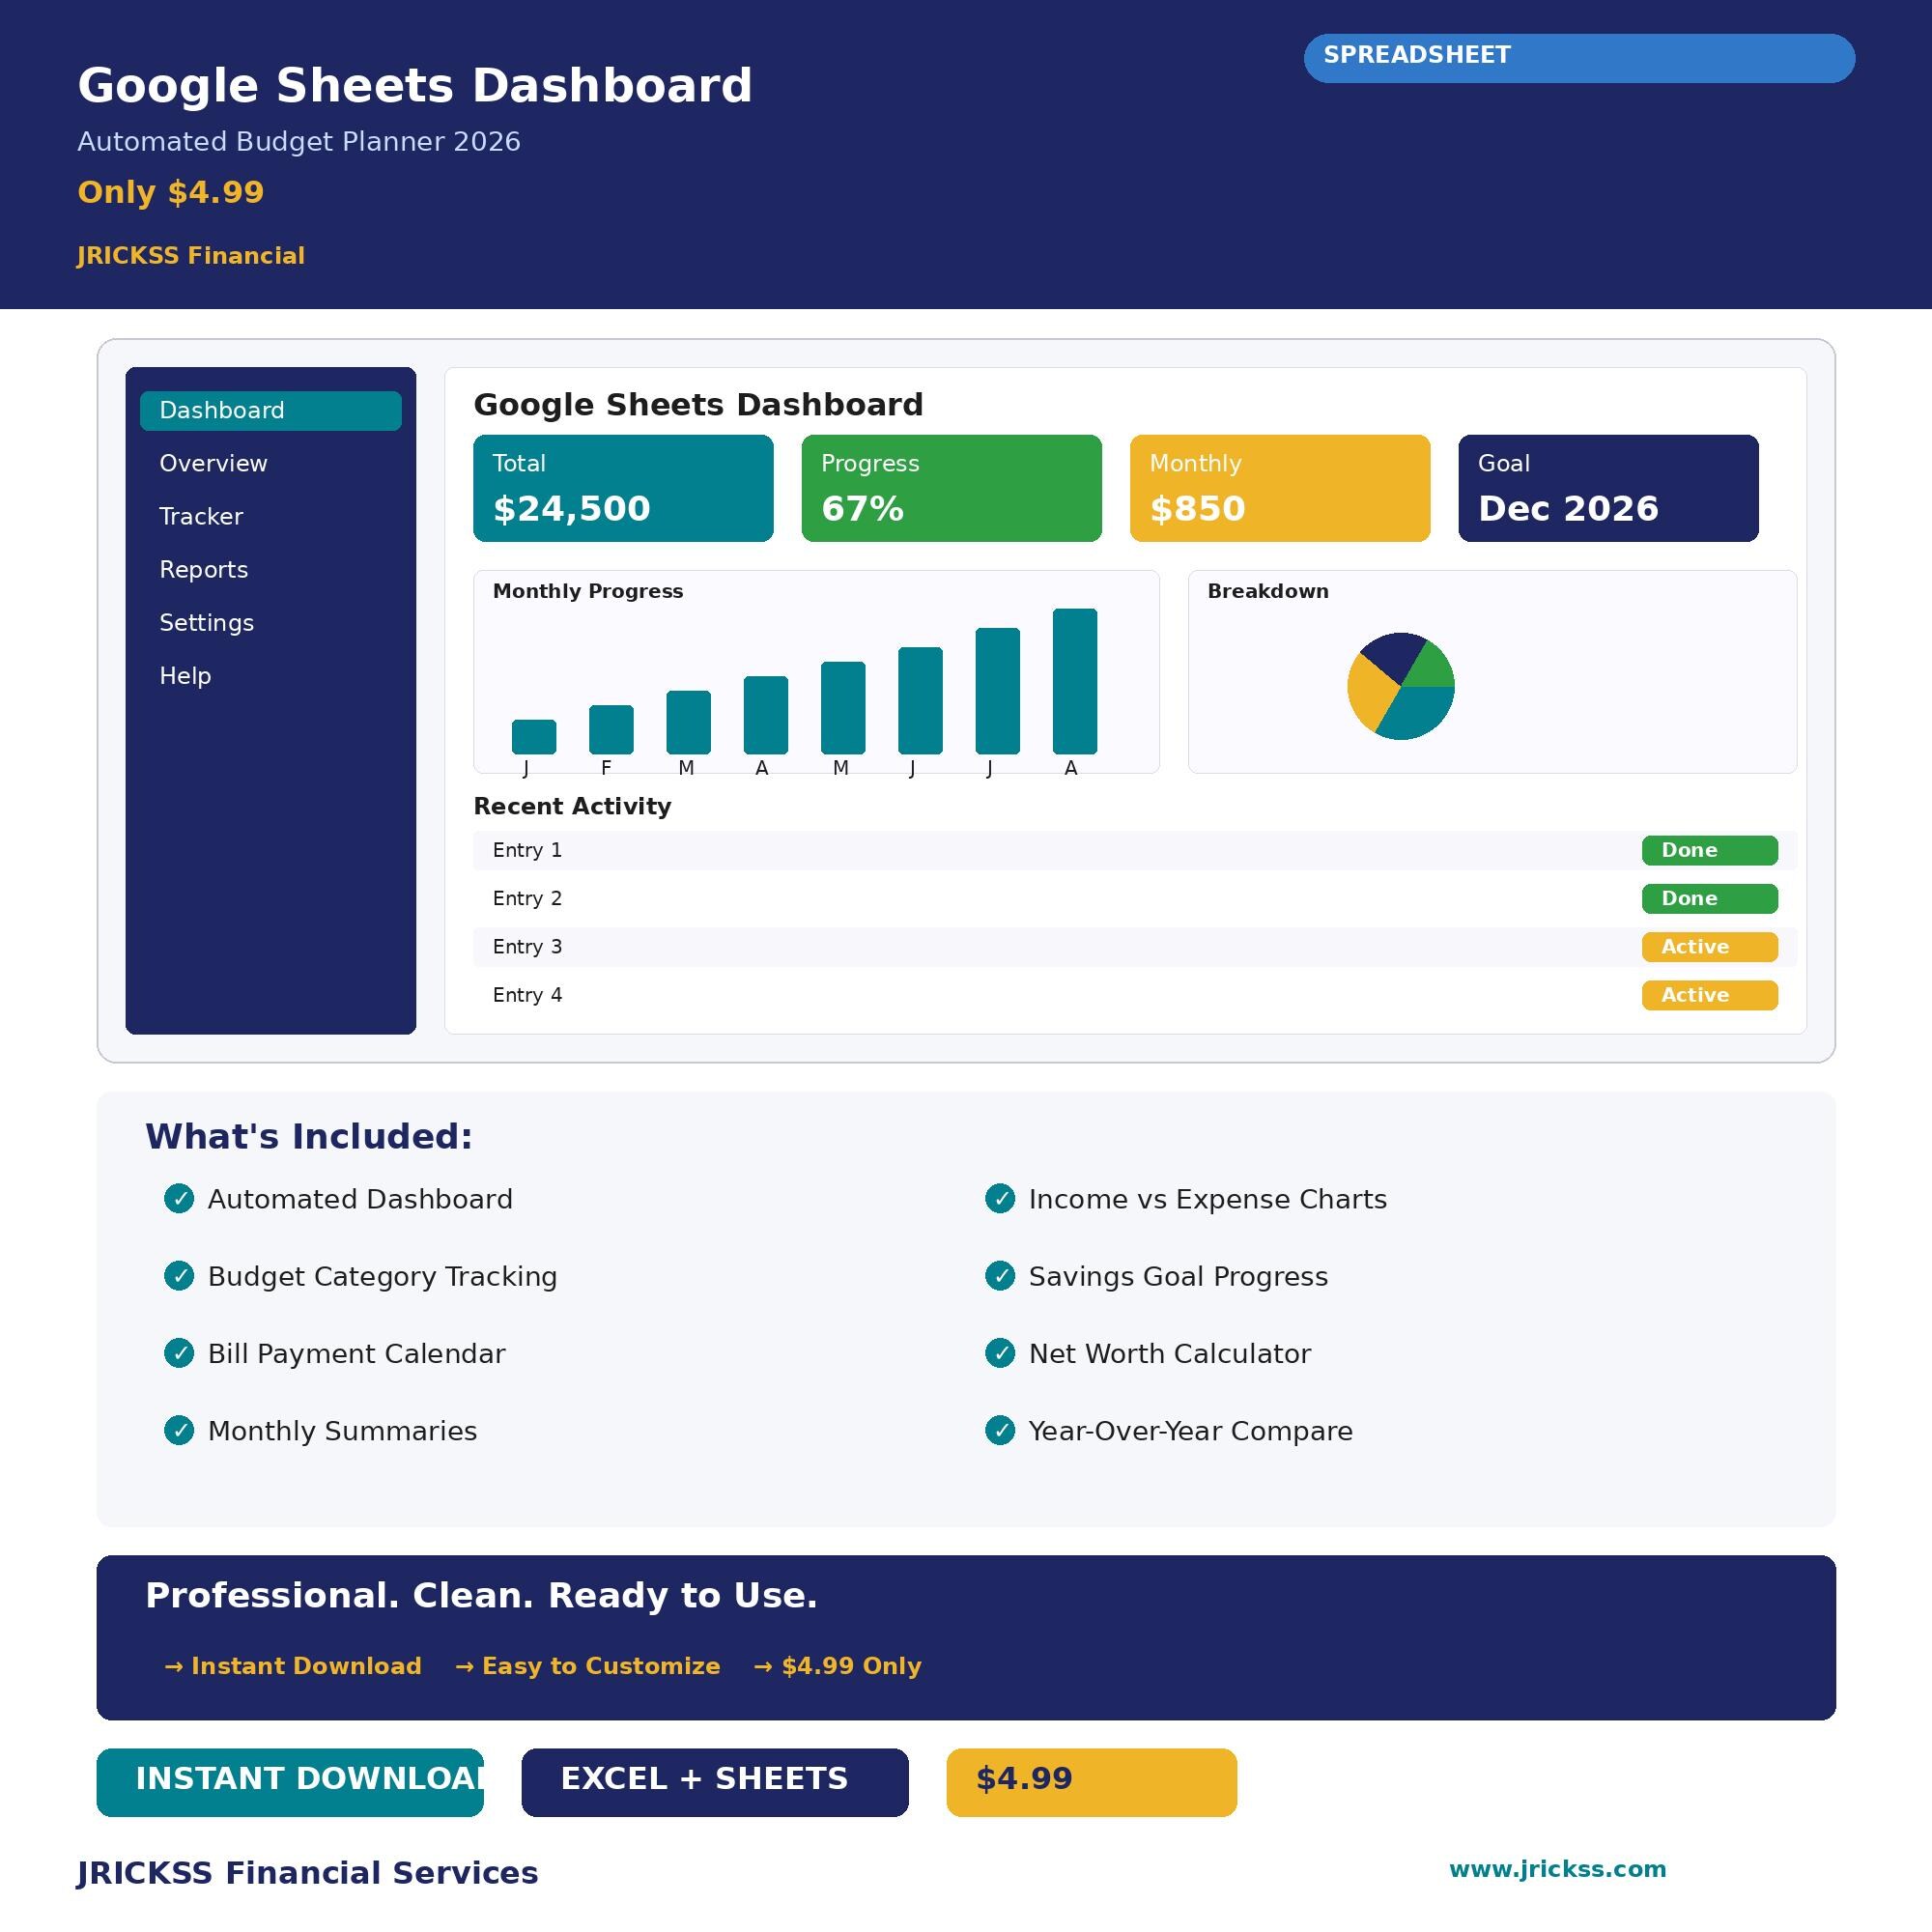Viewport: 1932px width, 1932px height.
Task: Click the Recent Activity heading
Action: (572, 807)
